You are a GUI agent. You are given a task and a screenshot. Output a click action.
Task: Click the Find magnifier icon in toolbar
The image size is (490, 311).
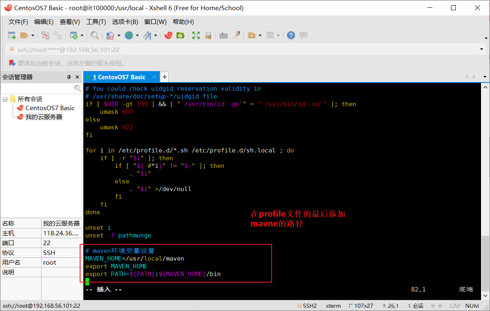(x=95, y=35)
